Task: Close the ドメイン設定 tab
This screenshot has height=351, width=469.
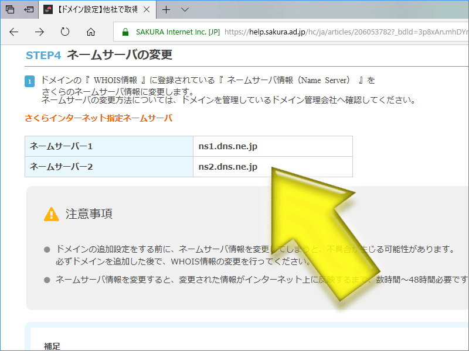Action: click(x=147, y=9)
